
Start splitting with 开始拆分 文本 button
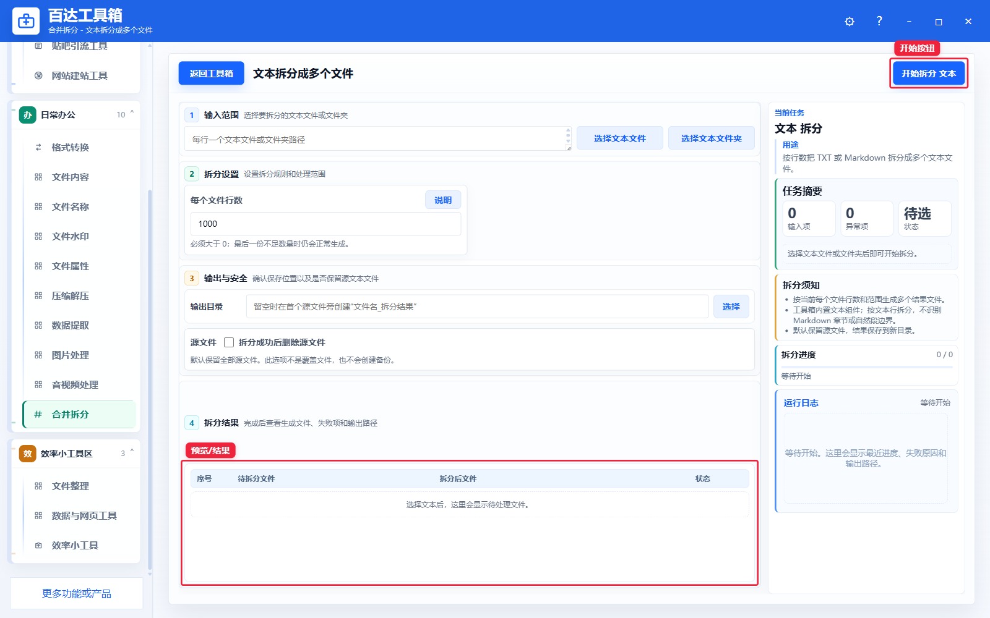(x=929, y=74)
